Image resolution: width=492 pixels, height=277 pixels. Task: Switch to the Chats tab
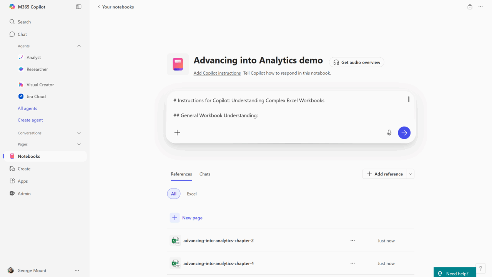(x=205, y=174)
